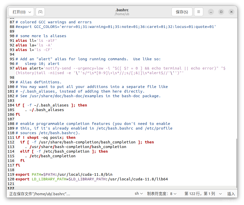The width and height of the screenshot is (244, 205).
Task: Minimize the .bashrc editor window
Action: pos(211,12)
